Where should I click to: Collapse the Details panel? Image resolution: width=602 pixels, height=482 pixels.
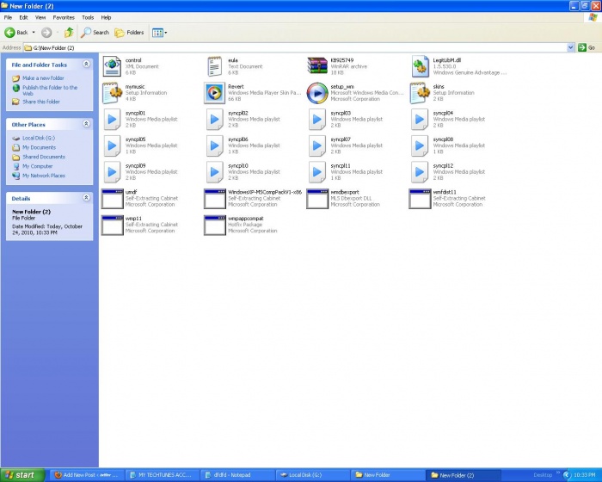coord(86,198)
